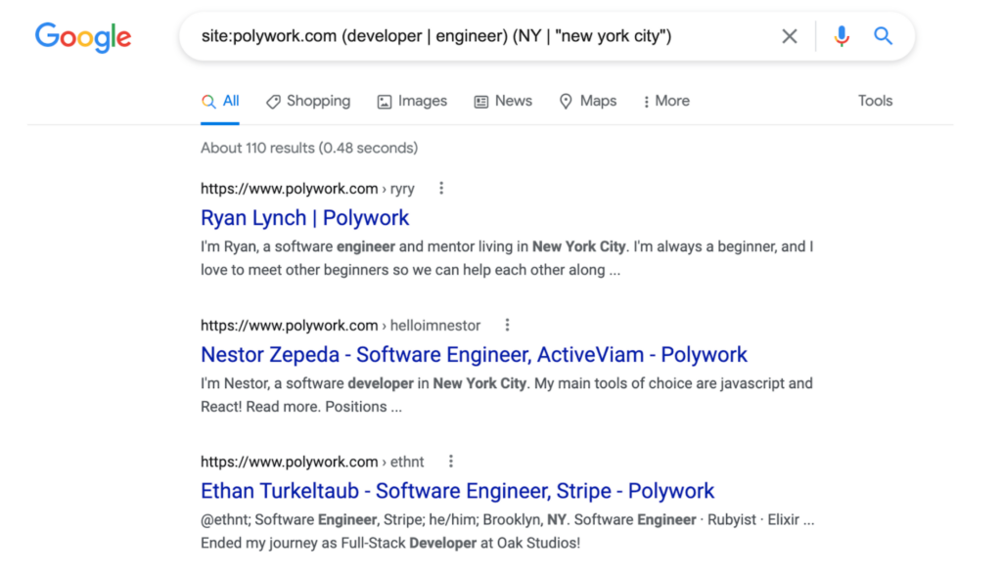Click the polywork.com › ryry URL
1002x575 pixels.
tap(307, 189)
